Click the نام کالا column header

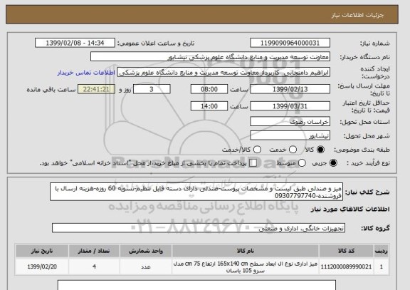tap(246, 251)
